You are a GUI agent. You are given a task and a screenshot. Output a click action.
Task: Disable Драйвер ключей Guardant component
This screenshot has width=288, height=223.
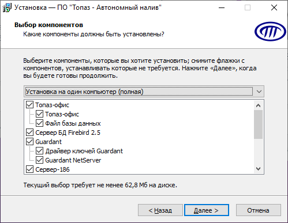pos(39,151)
